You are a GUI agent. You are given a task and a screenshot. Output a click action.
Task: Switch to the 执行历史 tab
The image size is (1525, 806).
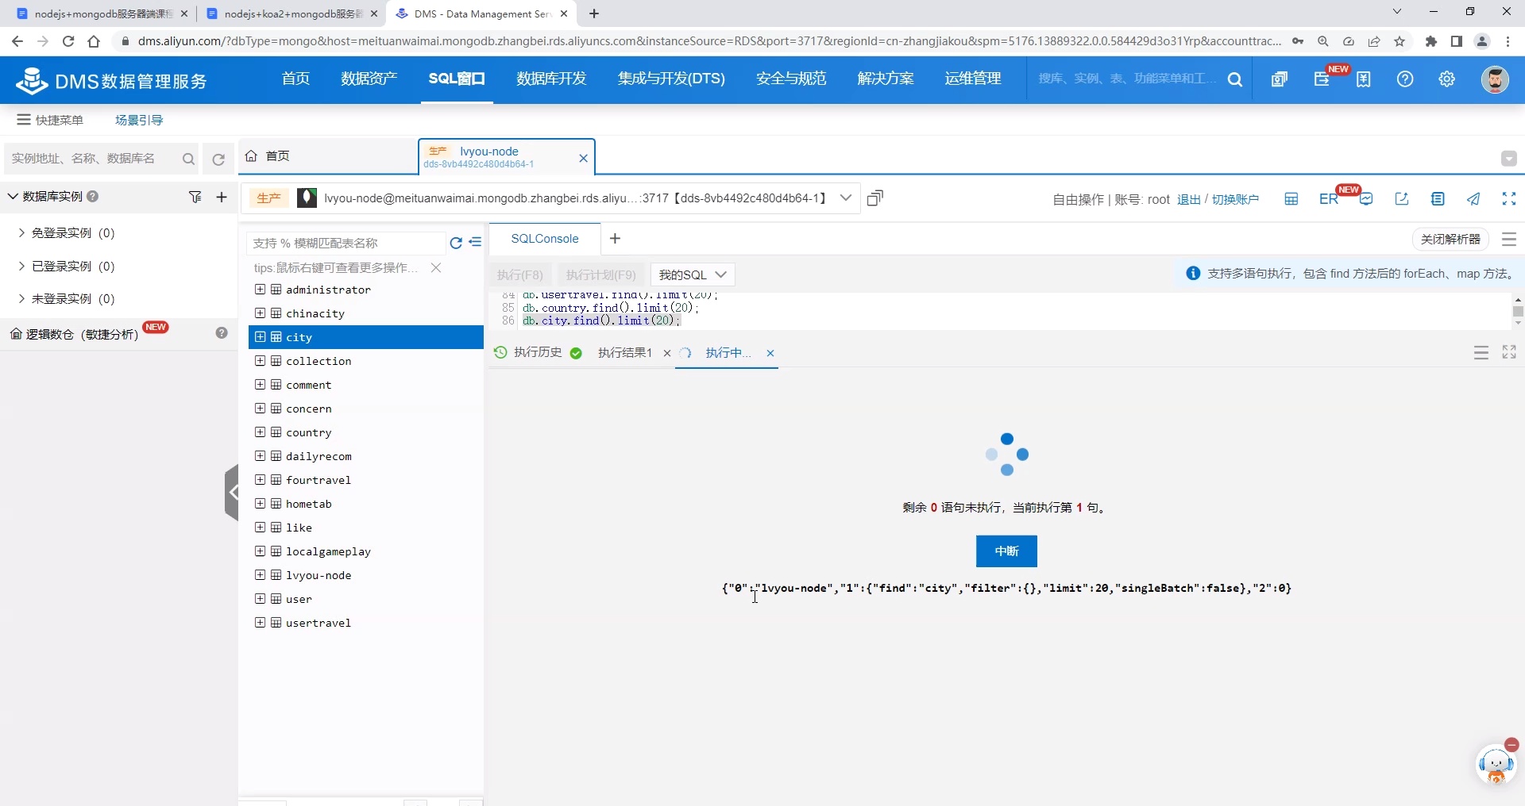click(538, 352)
